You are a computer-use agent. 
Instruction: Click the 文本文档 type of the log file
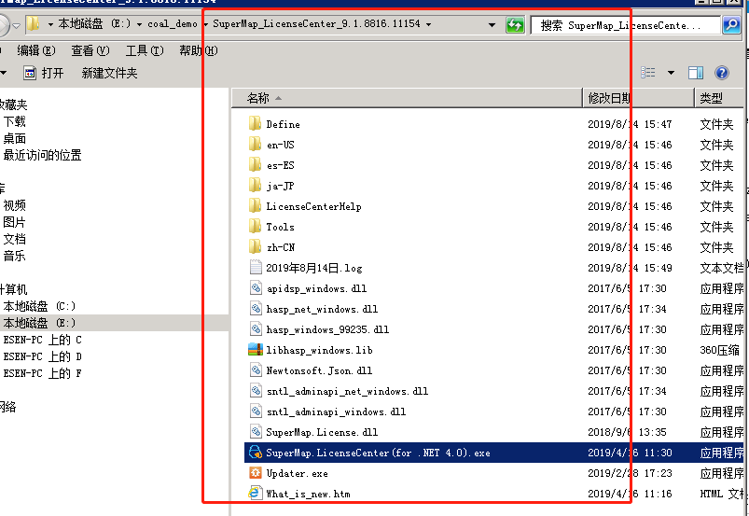[722, 268]
